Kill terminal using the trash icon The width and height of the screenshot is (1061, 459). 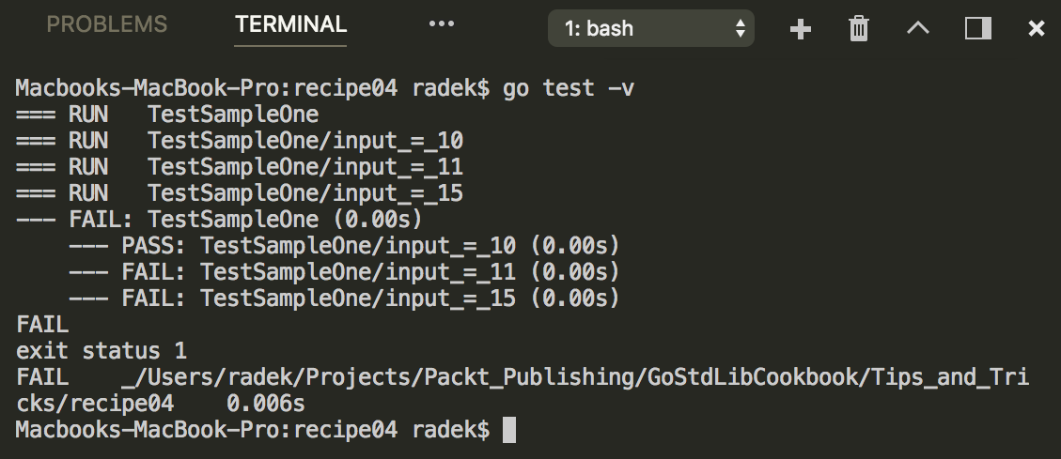[859, 29]
